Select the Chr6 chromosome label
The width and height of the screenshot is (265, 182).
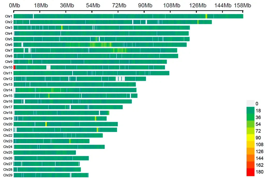[x=9, y=45]
